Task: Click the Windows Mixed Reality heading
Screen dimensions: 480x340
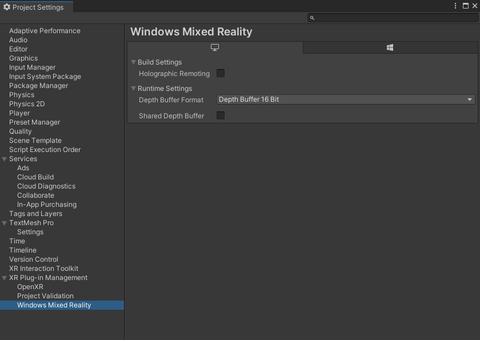Action: (191, 32)
